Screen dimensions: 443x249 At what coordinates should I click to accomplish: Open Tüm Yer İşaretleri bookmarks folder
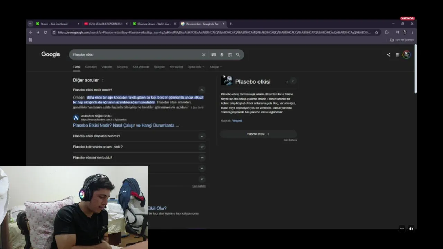point(402,40)
